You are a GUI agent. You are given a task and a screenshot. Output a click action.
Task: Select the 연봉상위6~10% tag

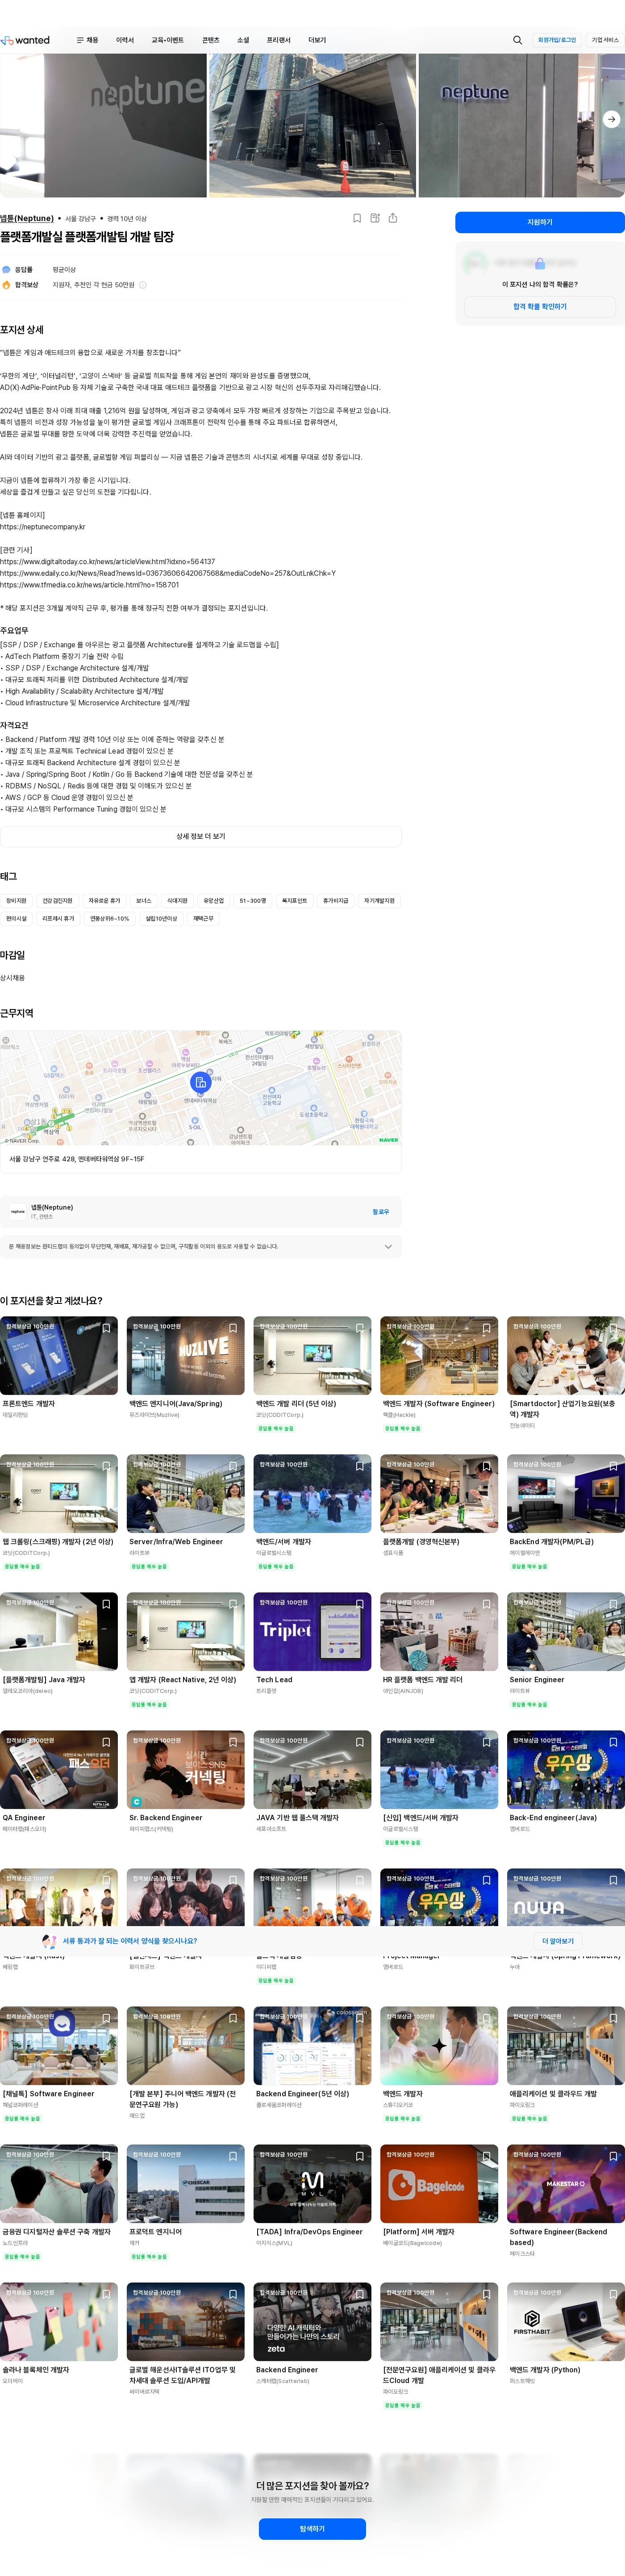(109, 919)
